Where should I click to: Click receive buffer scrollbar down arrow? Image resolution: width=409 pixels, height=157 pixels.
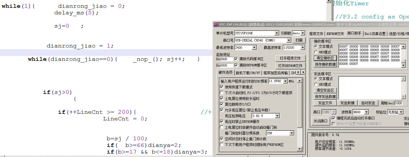(x=404, y=66)
